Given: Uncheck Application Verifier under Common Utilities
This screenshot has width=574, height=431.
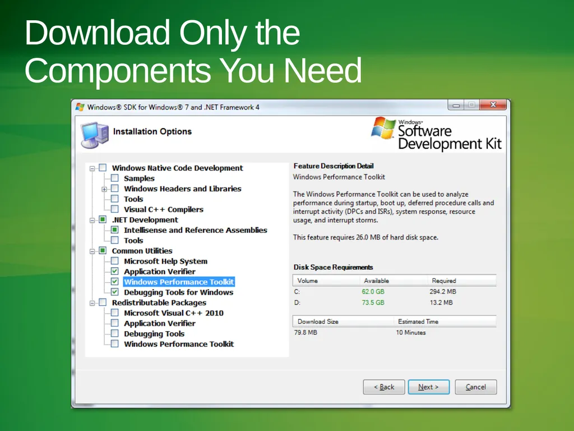Looking at the screenshot, I should point(115,271).
